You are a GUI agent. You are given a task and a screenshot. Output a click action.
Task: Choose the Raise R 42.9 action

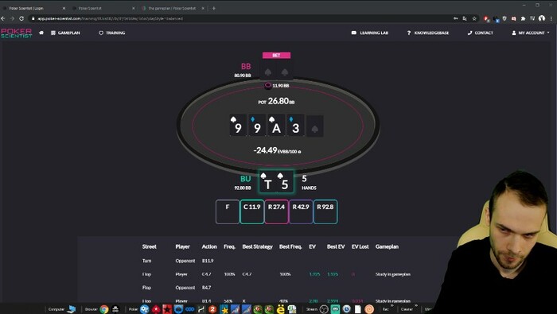pos(301,211)
